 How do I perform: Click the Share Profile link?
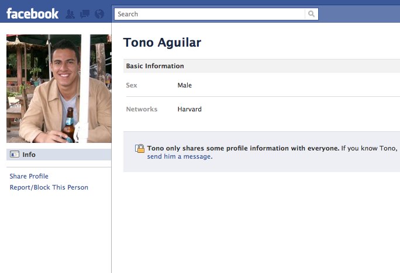(29, 176)
